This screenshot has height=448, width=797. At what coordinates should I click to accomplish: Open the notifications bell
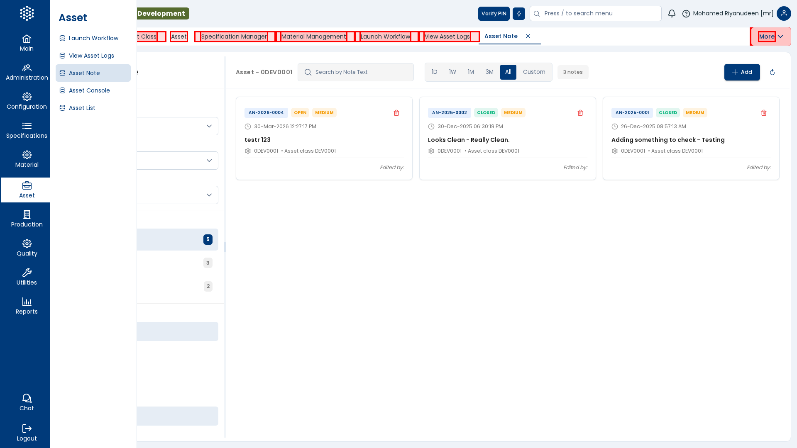(x=672, y=13)
